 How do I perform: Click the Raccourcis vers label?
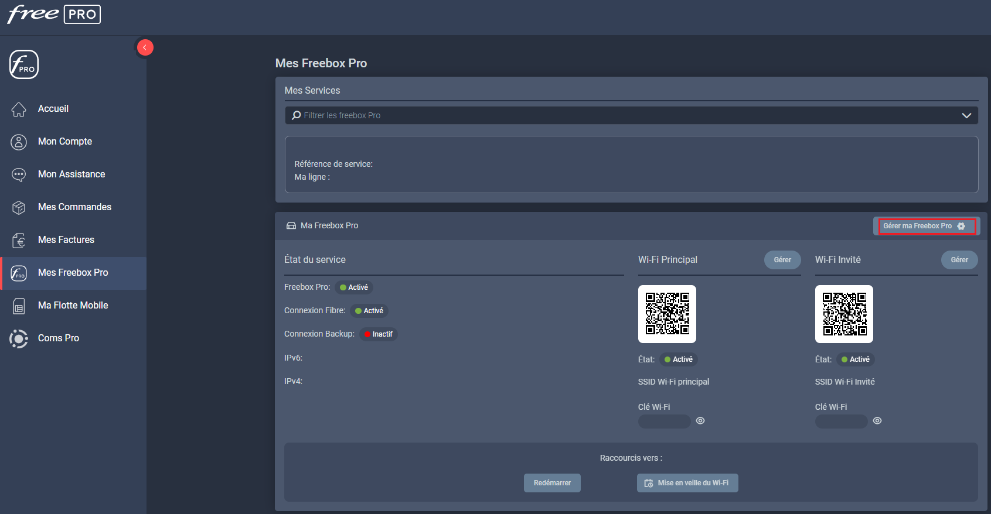point(631,458)
